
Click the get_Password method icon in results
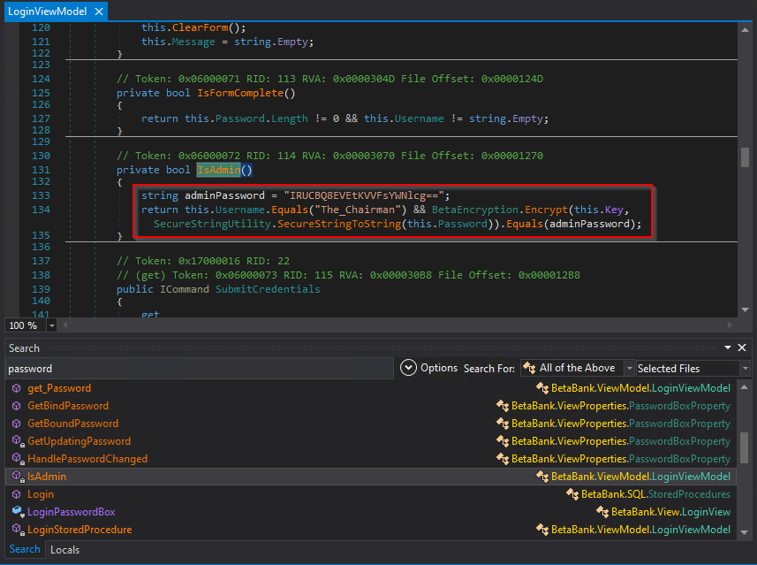[x=16, y=388]
